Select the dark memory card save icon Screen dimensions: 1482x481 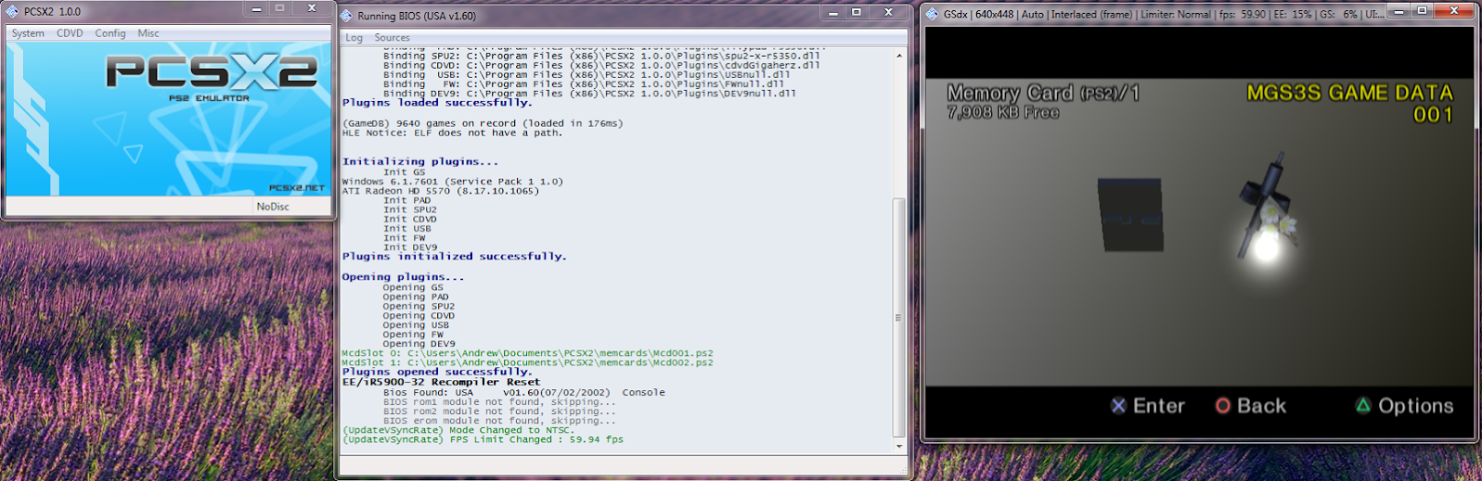(x=1130, y=214)
